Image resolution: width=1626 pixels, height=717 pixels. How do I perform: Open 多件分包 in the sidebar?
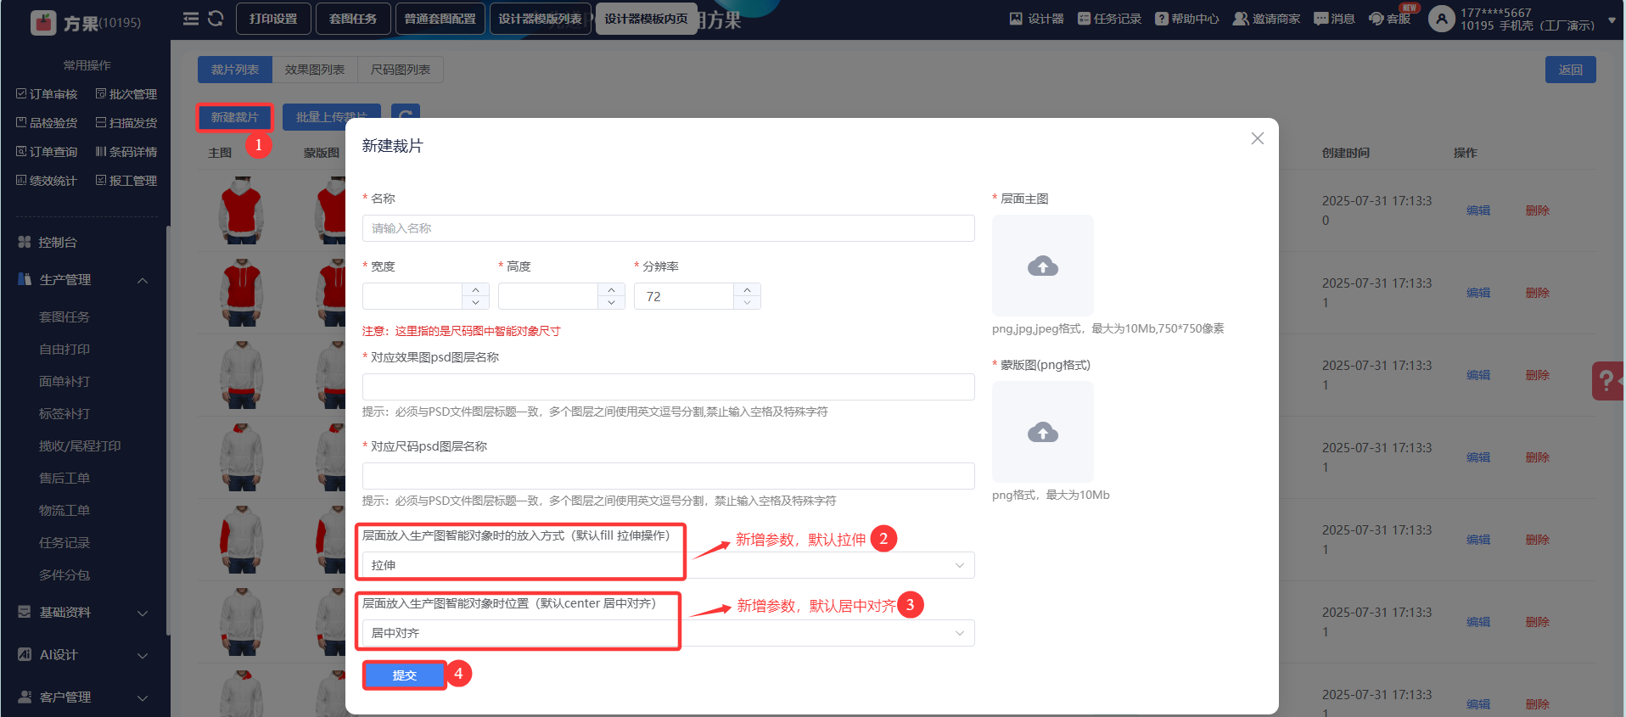coord(64,575)
